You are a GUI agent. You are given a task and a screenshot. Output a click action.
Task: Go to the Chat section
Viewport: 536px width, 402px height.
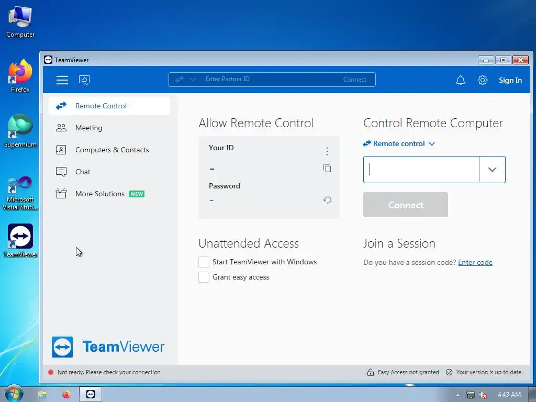[x=109, y=172]
